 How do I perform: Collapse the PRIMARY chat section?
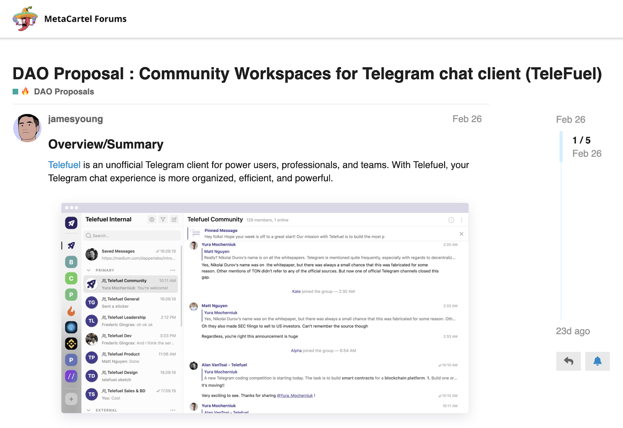tap(89, 270)
